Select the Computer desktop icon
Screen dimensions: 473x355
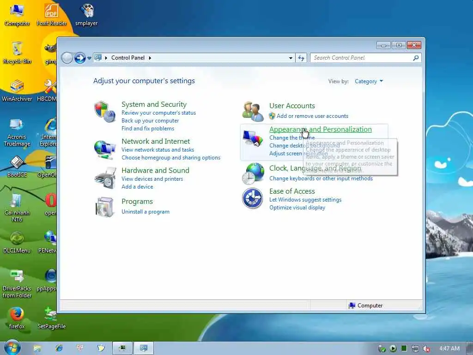(x=17, y=14)
